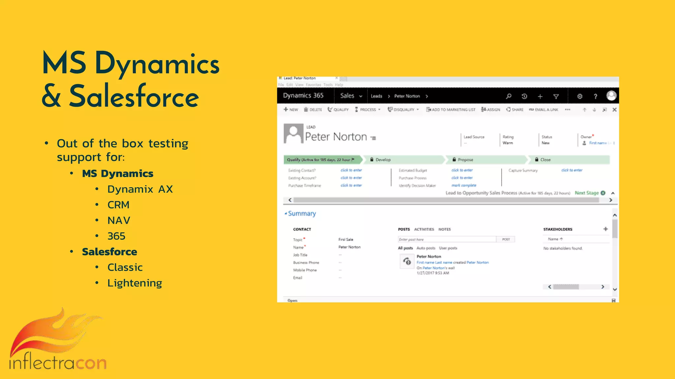The height and width of the screenshot is (379, 675).
Task: Click ADD TO MARKETING LIST command
Action: coord(451,110)
